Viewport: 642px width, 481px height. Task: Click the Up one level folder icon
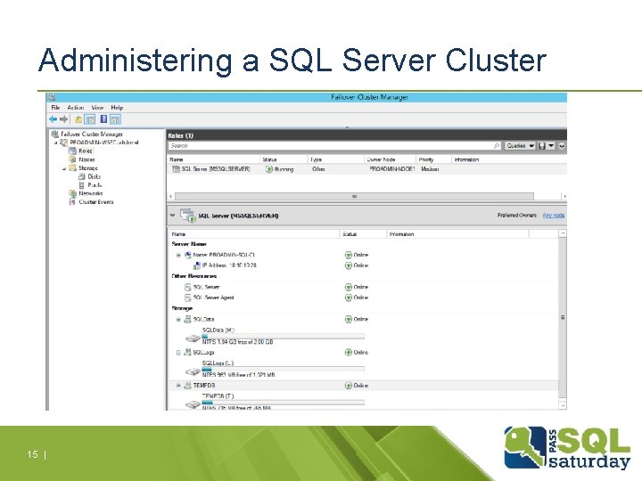click(x=78, y=119)
